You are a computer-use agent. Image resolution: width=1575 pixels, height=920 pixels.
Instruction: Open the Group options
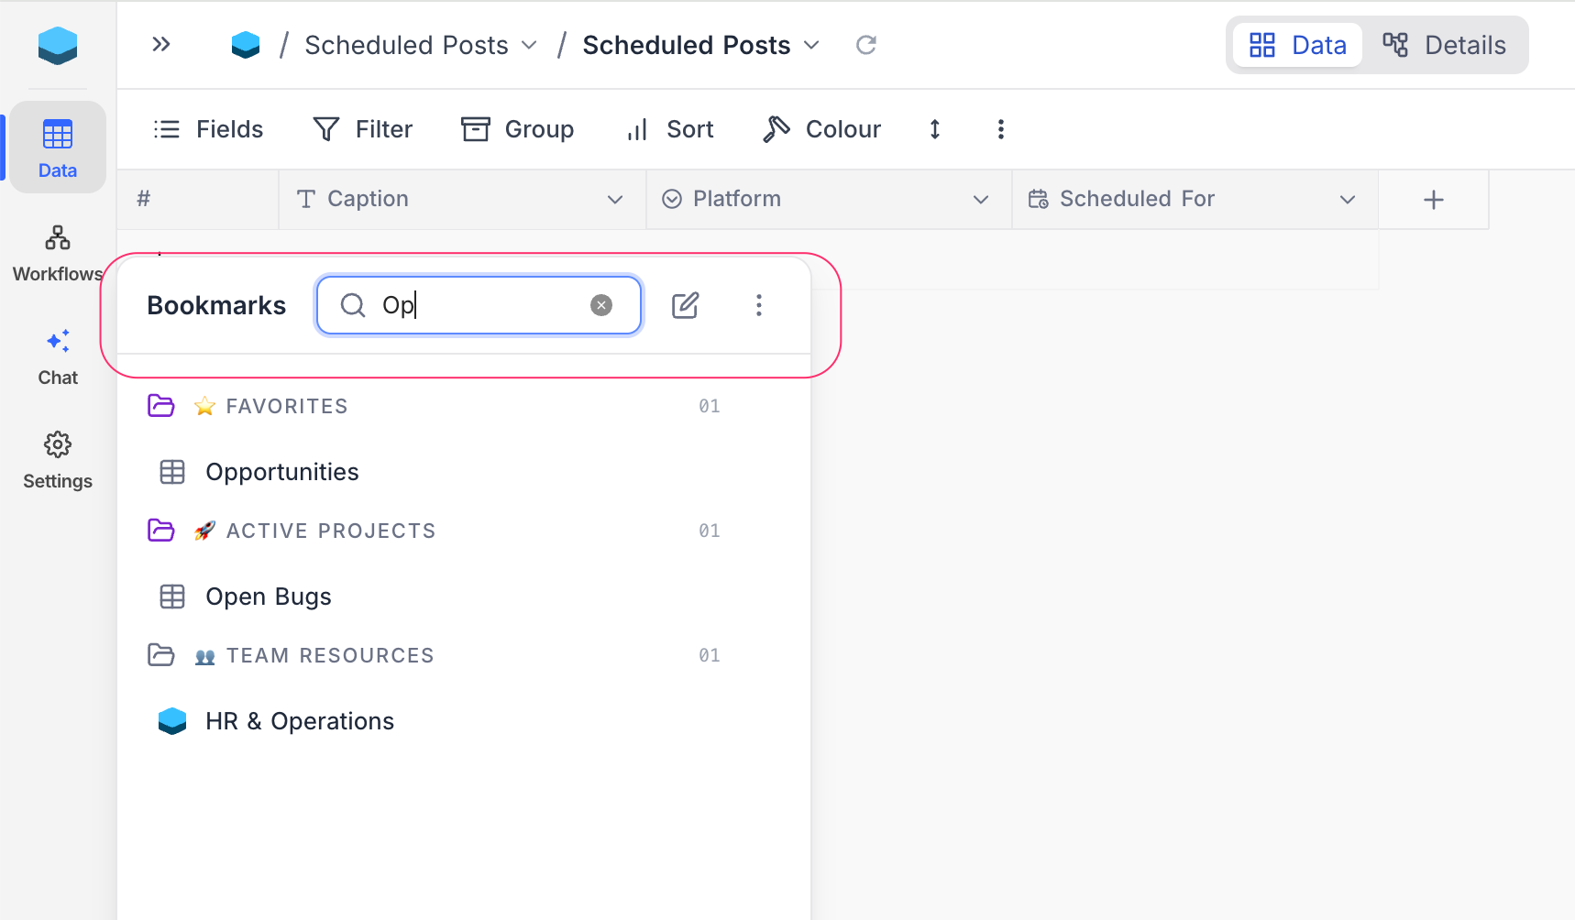(x=518, y=129)
